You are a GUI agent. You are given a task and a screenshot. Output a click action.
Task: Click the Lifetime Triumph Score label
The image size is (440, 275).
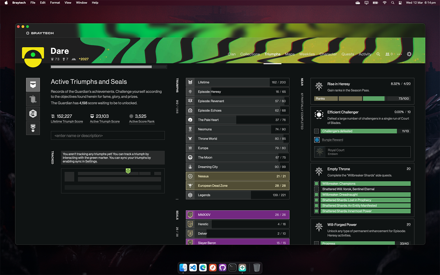tap(67, 122)
